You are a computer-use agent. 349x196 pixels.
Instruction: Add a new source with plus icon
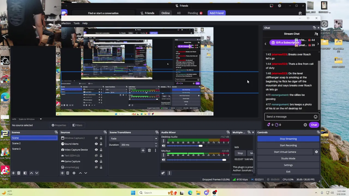pos(62,173)
